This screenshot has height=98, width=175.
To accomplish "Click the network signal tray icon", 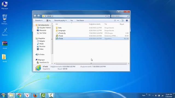I will coord(162,96).
